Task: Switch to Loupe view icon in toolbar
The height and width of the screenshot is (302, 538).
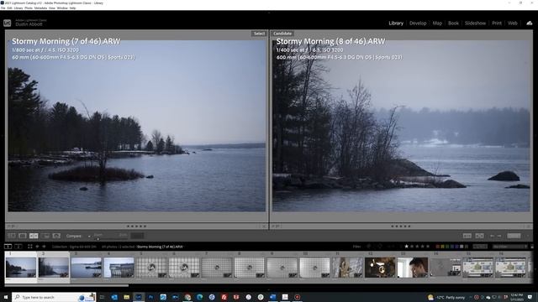Action: pos(23,236)
